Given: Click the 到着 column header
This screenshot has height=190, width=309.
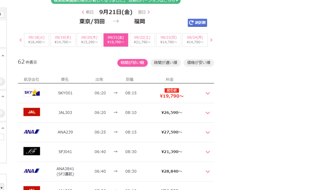Looking at the screenshot, I should click(x=130, y=79).
